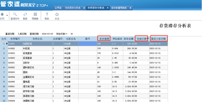Click item code 020001
This screenshot has width=202, height=102.
[15, 63]
